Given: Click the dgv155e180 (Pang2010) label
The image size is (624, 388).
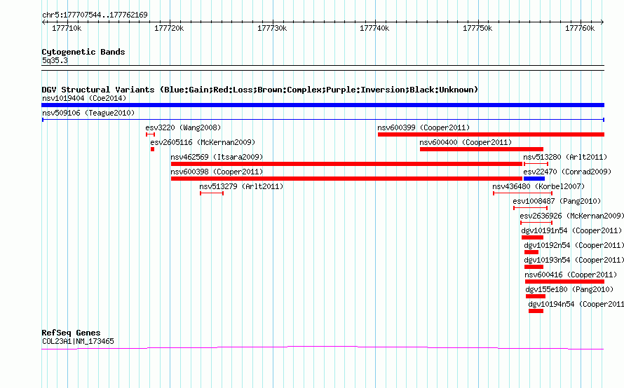Looking at the screenshot, I should tap(569, 289).
